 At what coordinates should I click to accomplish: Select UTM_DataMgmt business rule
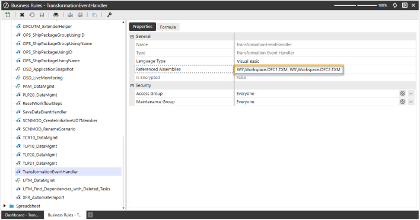pos(39,180)
